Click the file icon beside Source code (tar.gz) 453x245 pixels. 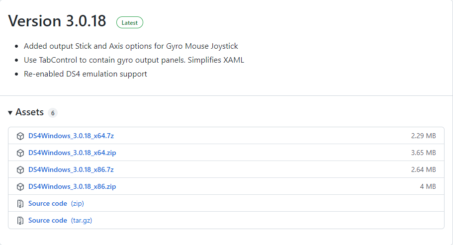(20, 221)
